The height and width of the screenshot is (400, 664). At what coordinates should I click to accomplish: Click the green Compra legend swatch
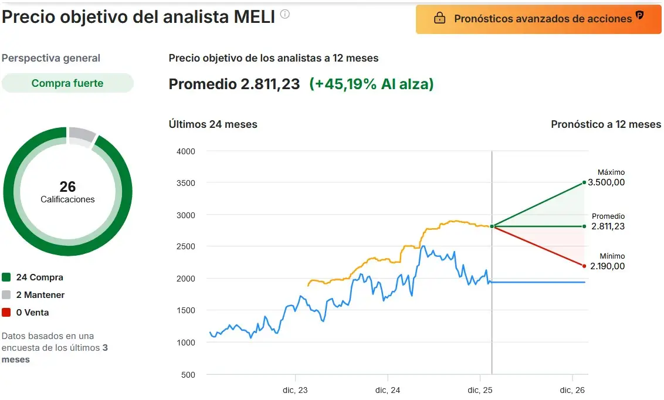(6, 277)
